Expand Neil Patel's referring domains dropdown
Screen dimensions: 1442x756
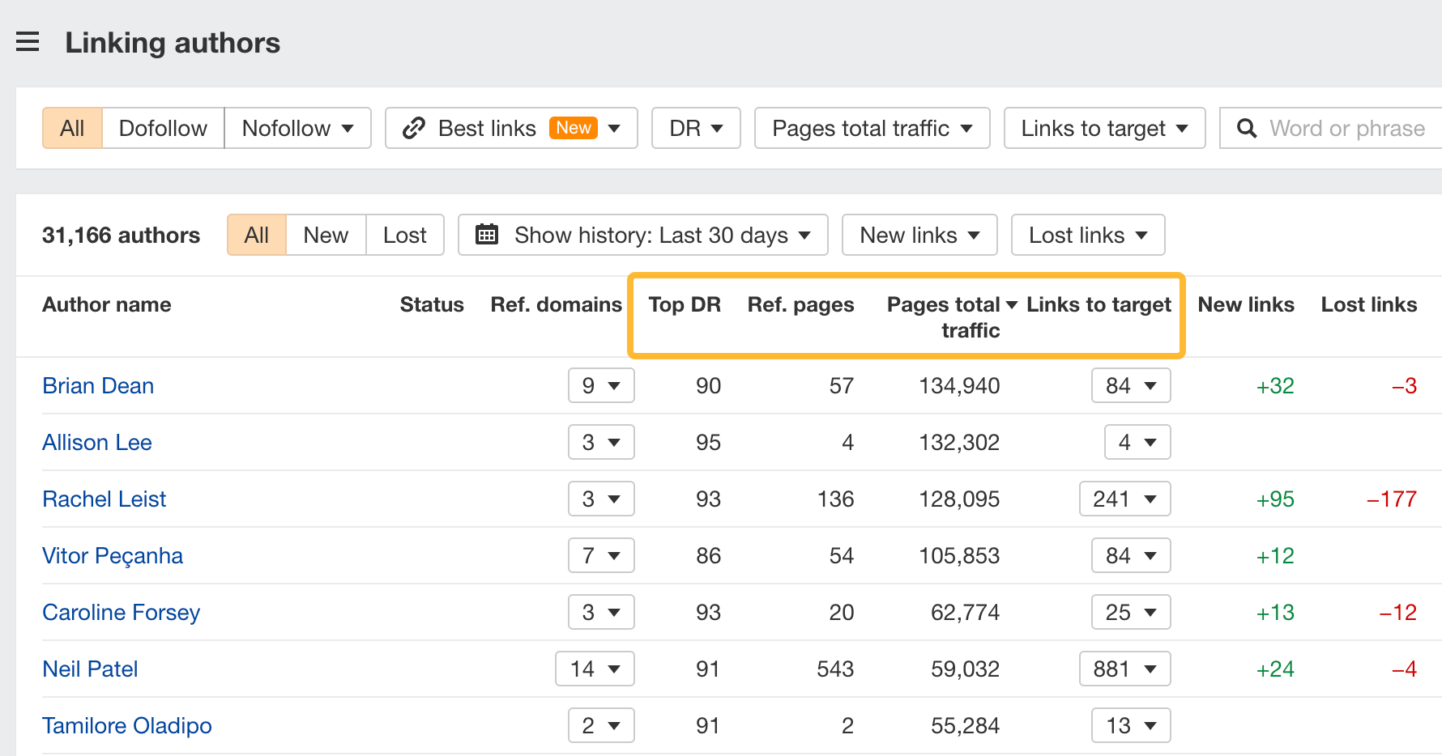pyautogui.click(x=594, y=669)
